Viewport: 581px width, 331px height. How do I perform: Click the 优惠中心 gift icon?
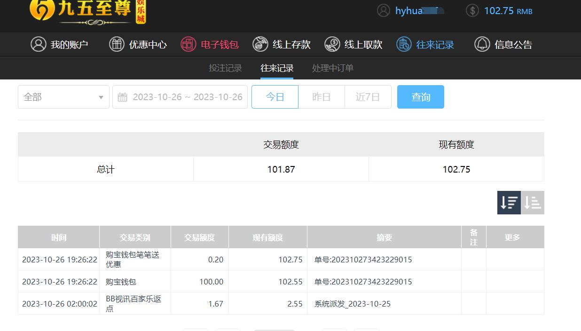click(117, 45)
